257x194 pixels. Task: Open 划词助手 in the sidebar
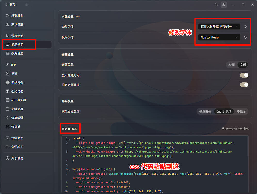click(27, 147)
